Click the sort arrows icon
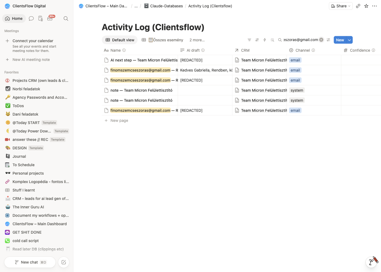 point(257,40)
